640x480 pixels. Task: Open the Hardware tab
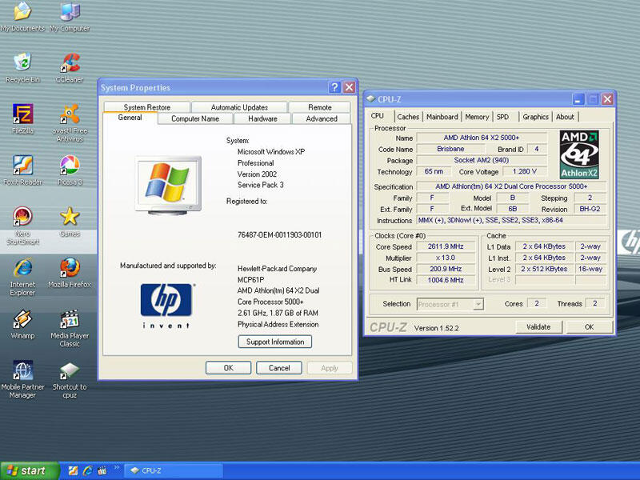(262, 118)
